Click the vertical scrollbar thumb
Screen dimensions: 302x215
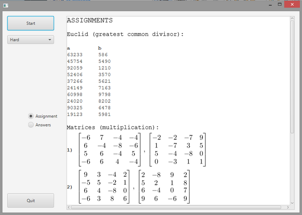(292, 77)
